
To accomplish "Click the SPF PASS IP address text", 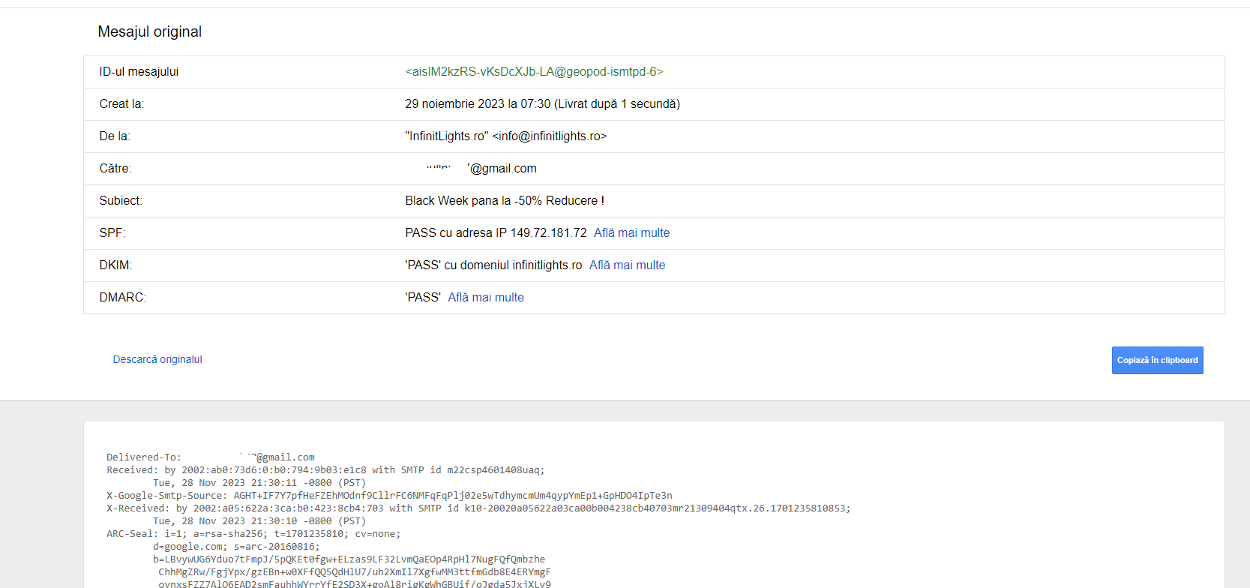I will [496, 233].
